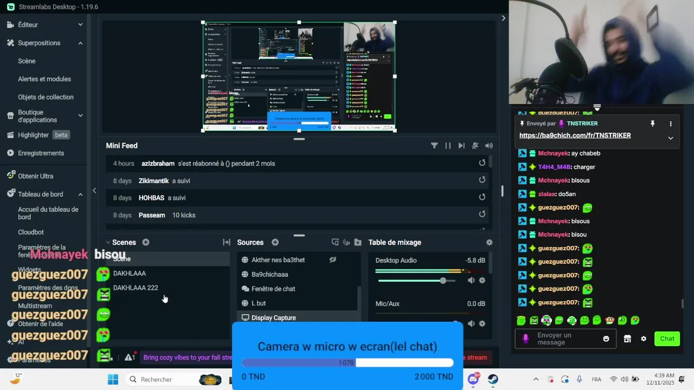Mute the Mic/Aux channel
694x390 pixels.
point(471,323)
